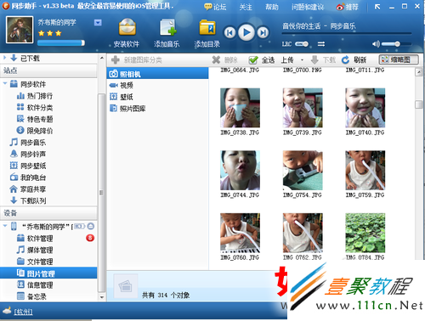Select the 照相机 camera category
The image size is (425, 321).
pos(158,74)
